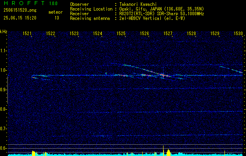Click the 1524 time axis marker

(x=98, y=33)
